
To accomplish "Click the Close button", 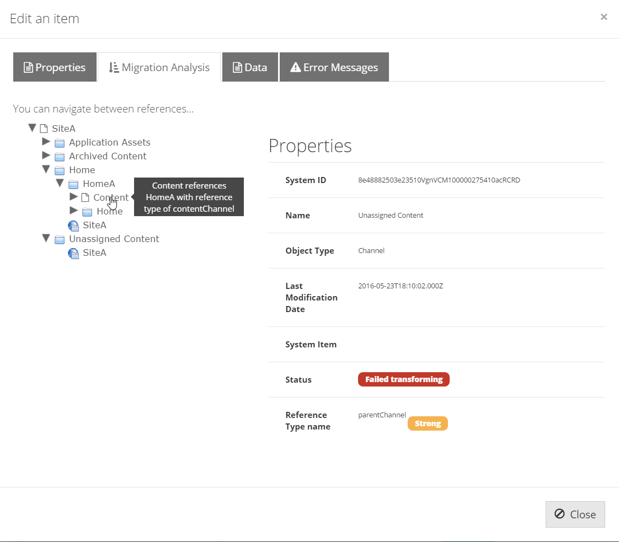I will [x=575, y=514].
